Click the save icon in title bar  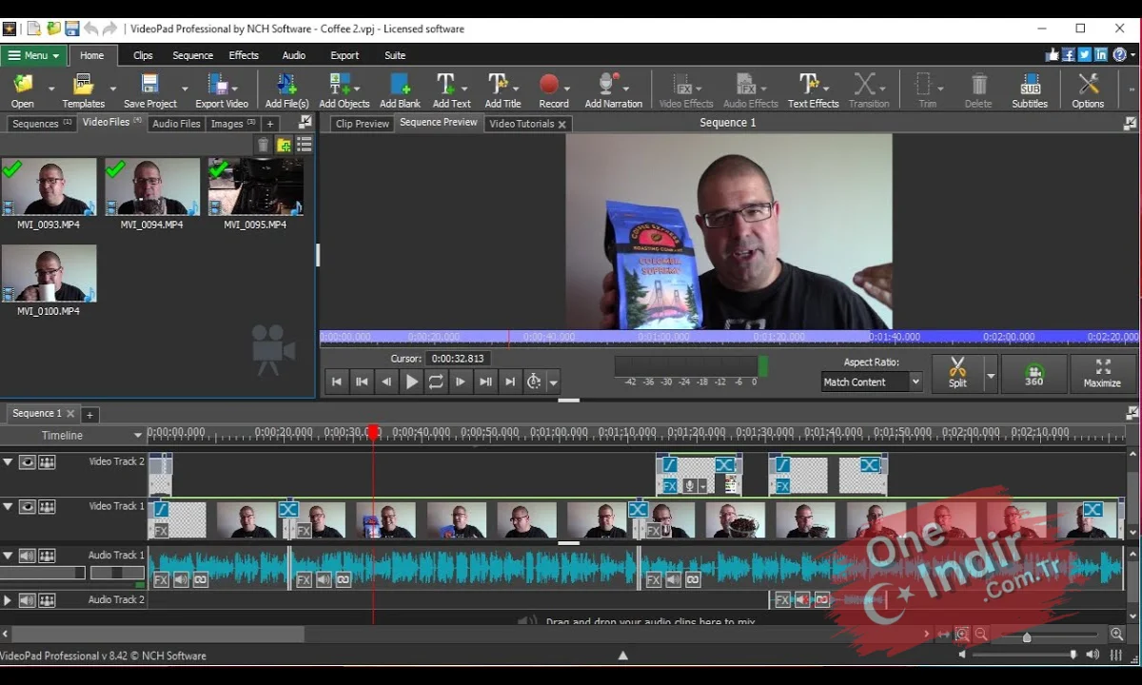click(x=71, y=29)
